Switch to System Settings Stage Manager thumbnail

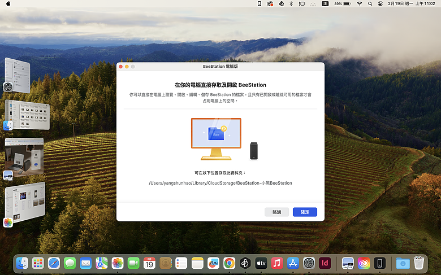(x=18, y=75)
